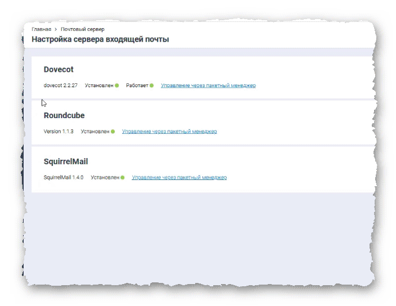Click the Установлен label in Roundcube row
The image size is (396, 306).
coord(95,132)
